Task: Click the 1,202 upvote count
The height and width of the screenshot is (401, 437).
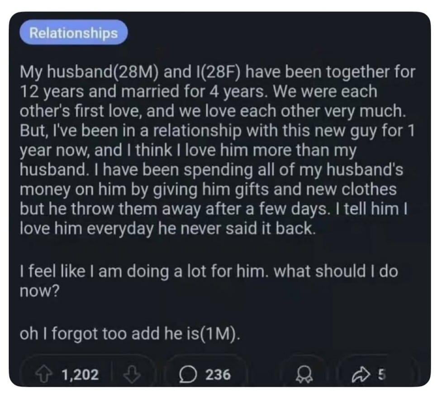Action: tap(80, 375)
